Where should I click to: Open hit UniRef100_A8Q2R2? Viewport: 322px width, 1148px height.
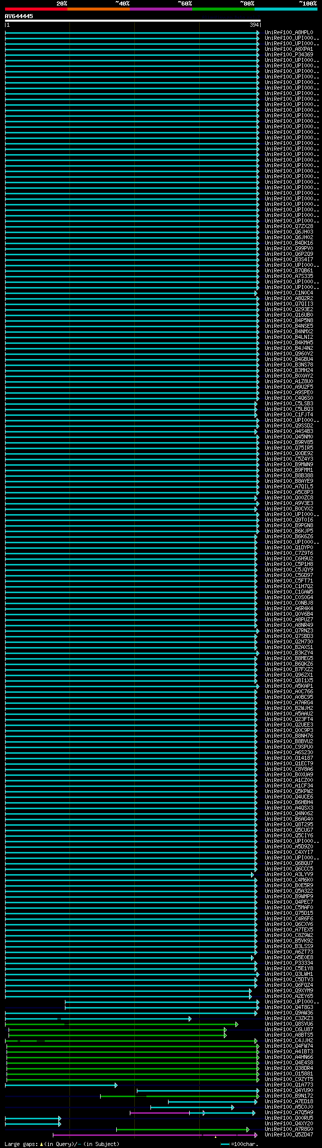289,299
